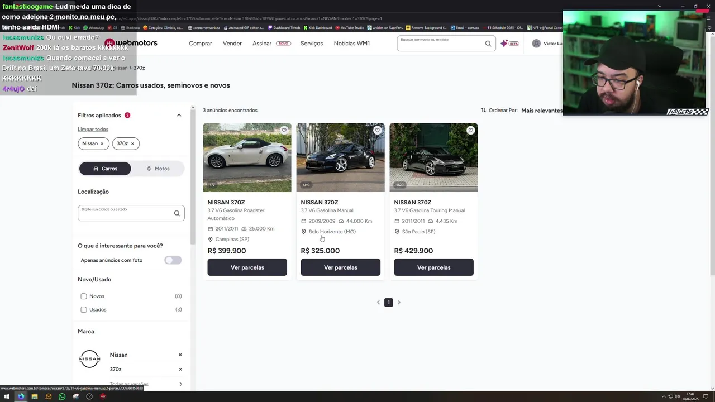Click the location search magnifier icon
Image resolution: width=715 pixels, height=402 pixels.
(x=177, y=213)
